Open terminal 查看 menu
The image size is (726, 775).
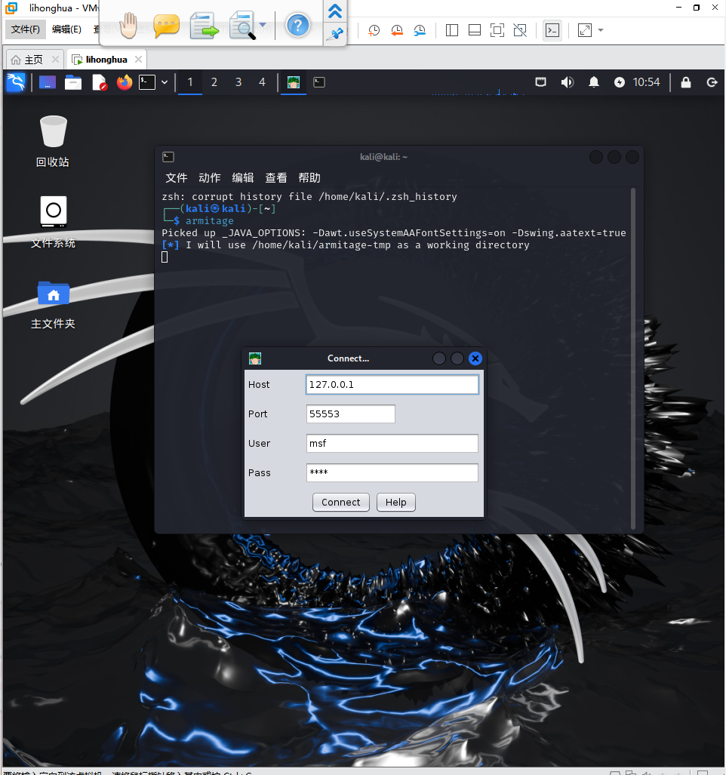click(x=275, y=178)
